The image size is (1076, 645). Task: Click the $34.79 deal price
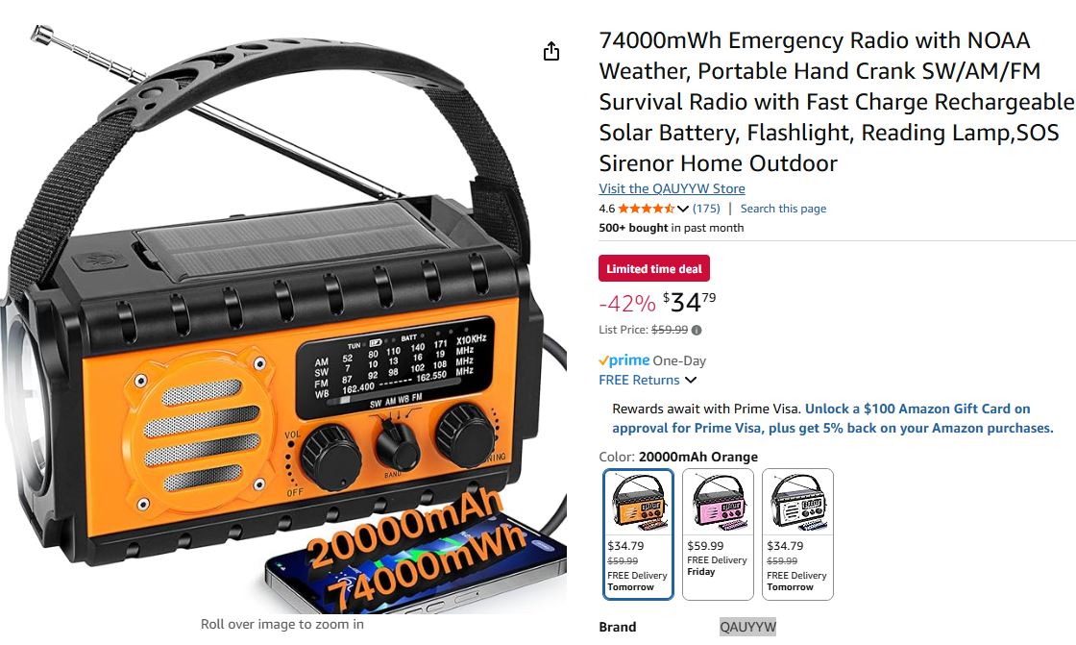point(688,302)
